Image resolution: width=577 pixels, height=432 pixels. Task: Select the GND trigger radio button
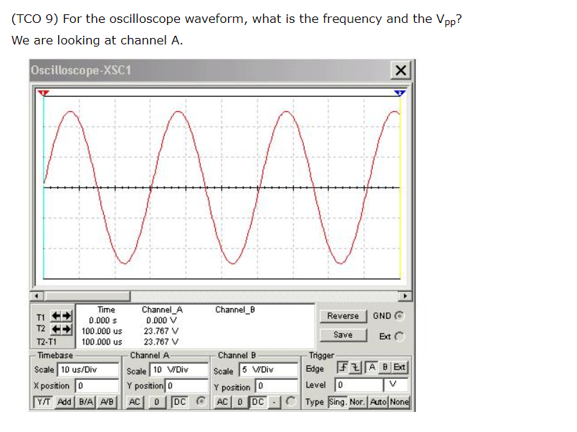[x=399, y=316]
